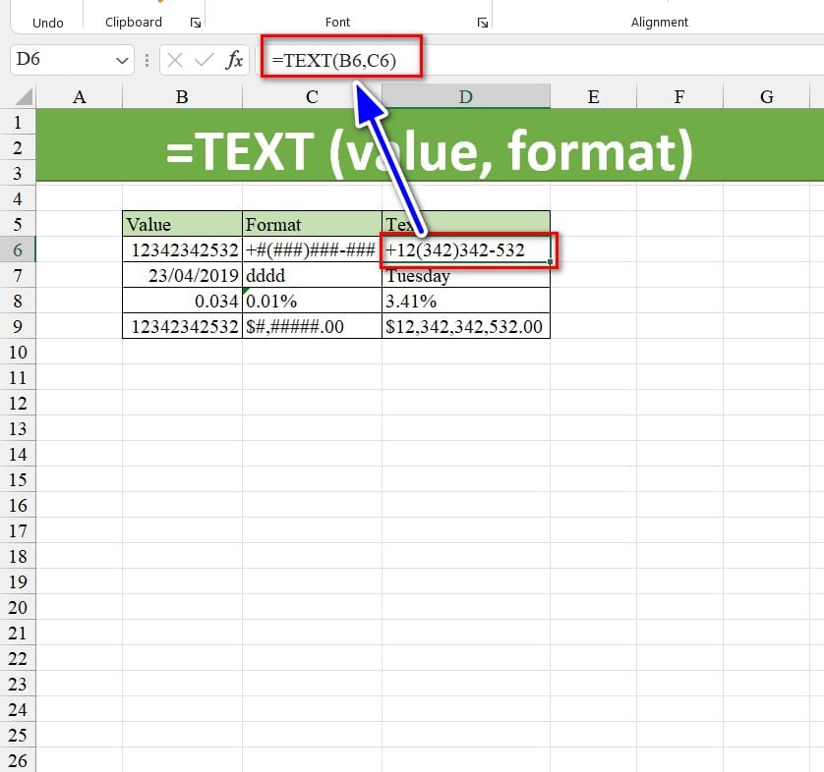Click the cell with value 0.034

[x=182, y=301]
